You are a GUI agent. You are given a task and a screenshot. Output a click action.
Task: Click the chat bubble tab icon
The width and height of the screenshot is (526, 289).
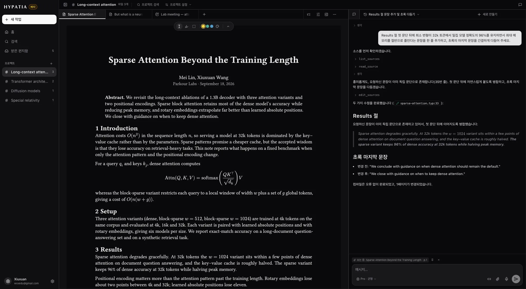pos(354,14)
